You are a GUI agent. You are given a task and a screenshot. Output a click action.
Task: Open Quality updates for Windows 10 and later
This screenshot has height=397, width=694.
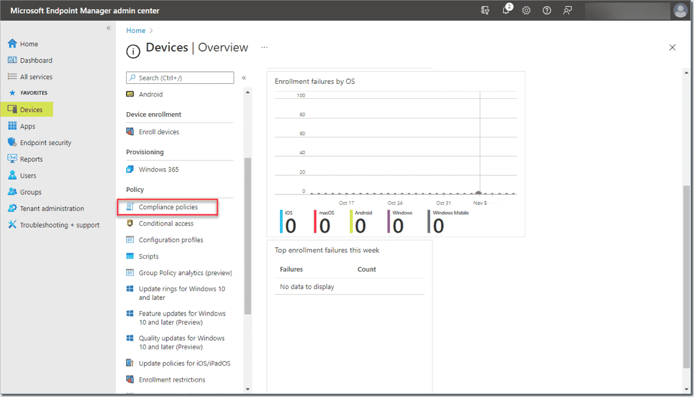[x=182, y=343]
